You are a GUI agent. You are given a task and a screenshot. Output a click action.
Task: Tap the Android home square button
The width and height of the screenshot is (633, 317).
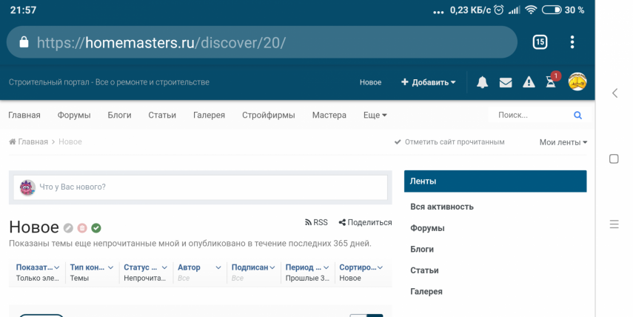(614, 158)
